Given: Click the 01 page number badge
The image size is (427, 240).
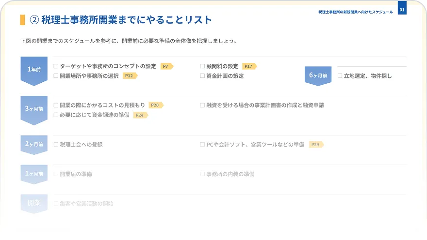Looking at the screenshot, I should point(402,10).
